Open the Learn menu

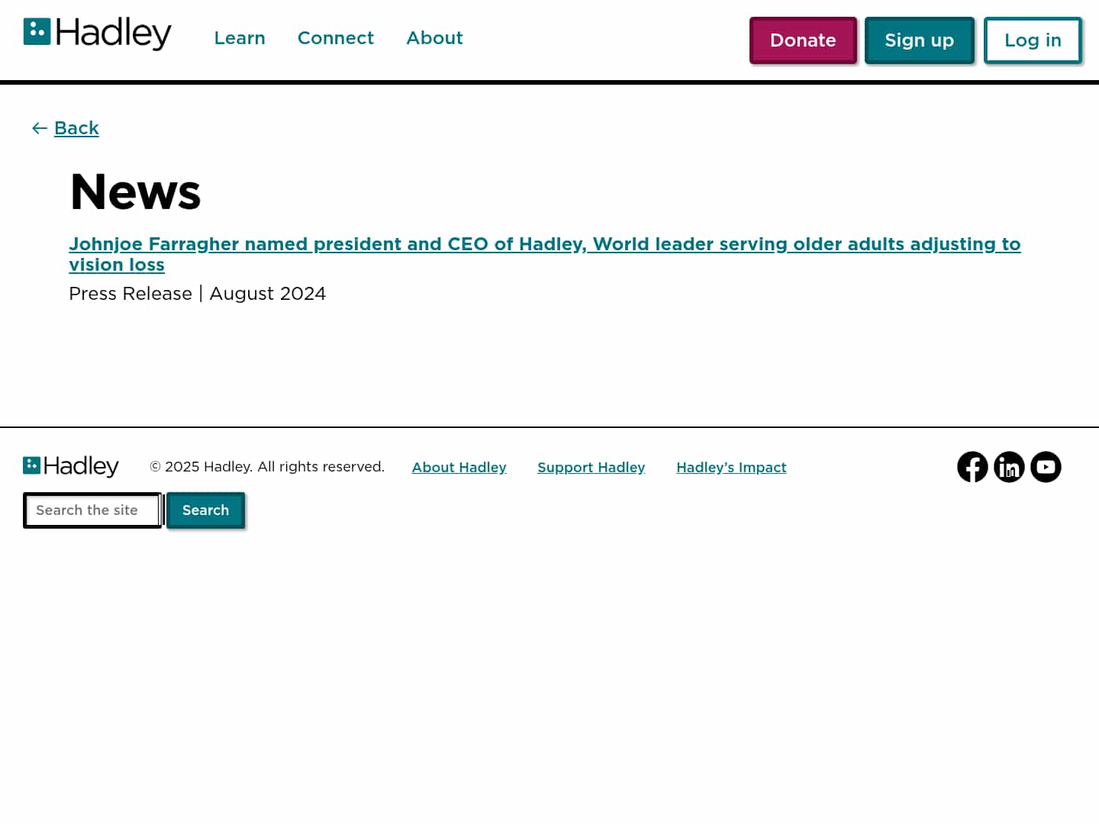click(x=240, y=38)
